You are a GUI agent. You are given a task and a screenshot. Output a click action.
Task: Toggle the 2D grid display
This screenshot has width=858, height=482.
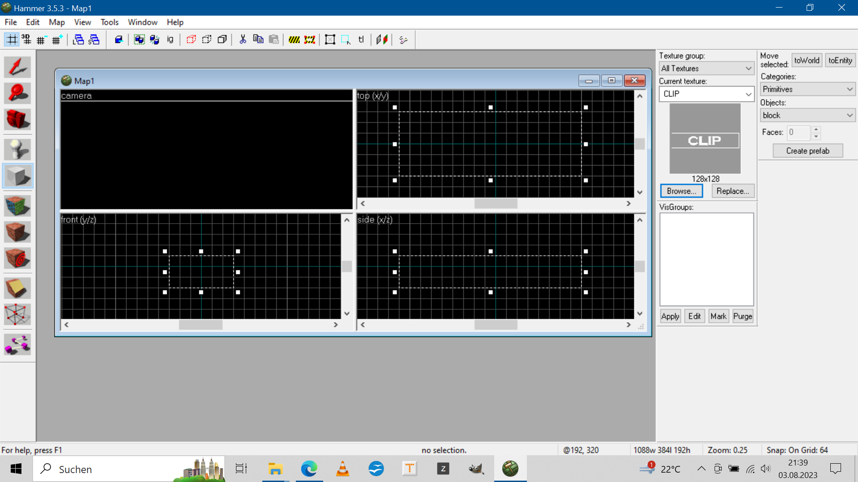[12, 40]
